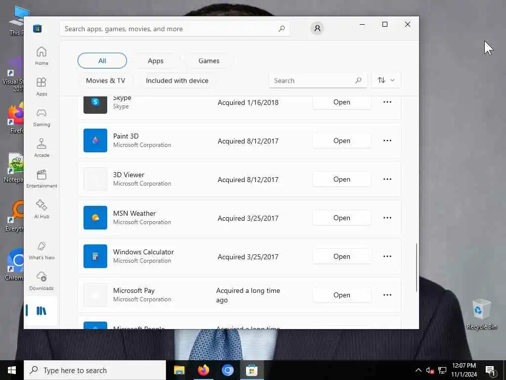506x380 pixels.
Task: Click the muted volume tray icon
Action: pyautogui.click(x=430, y=370)
